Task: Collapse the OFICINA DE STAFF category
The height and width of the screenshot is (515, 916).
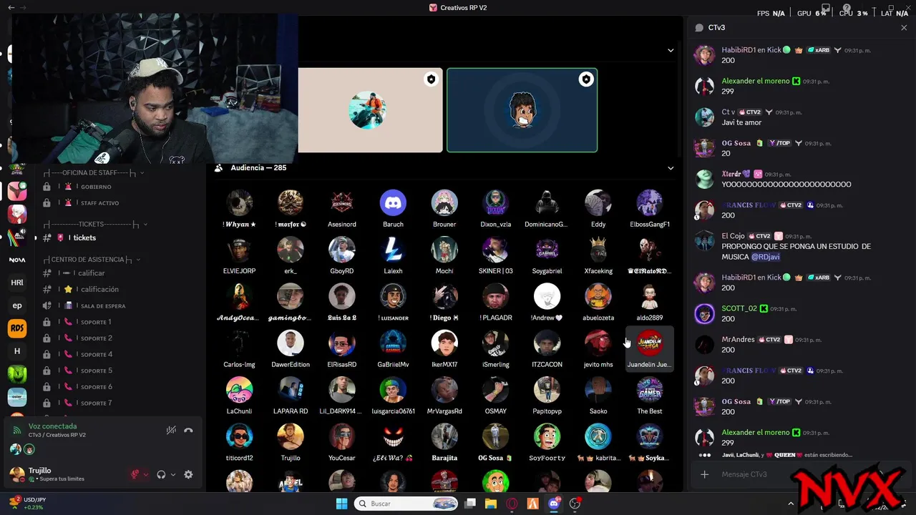Action: click(x=94, y=172)
